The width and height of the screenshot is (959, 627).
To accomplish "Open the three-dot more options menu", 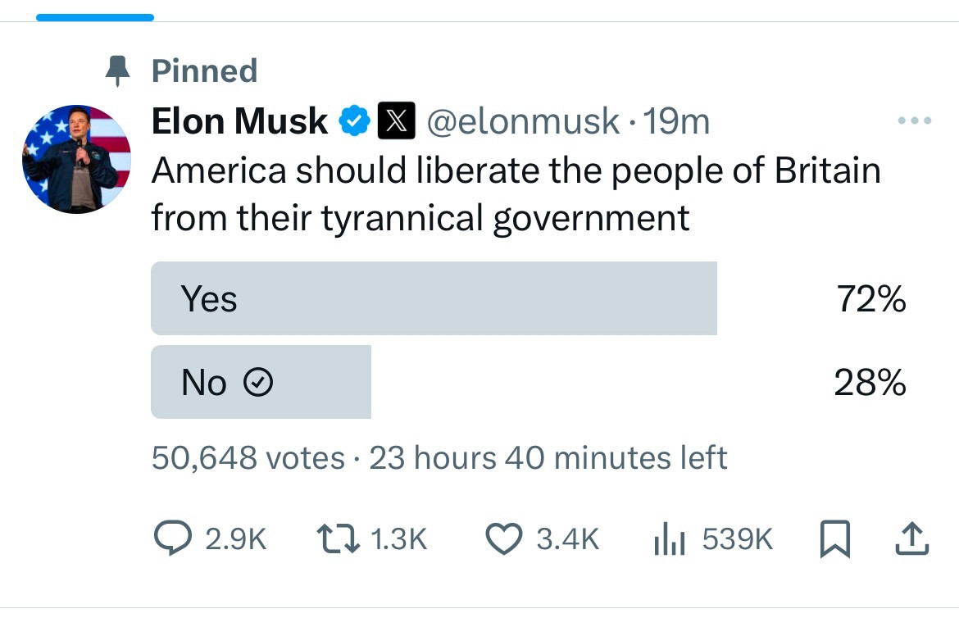I will click(915, 121).
